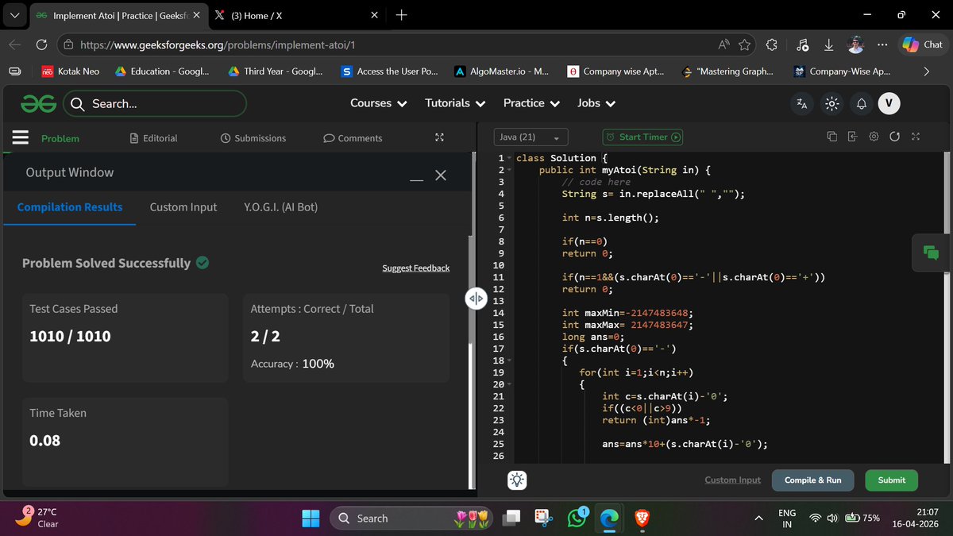Click the copy code icon in editor
This screenshot has height=536, width=953.
click(832, 137)
